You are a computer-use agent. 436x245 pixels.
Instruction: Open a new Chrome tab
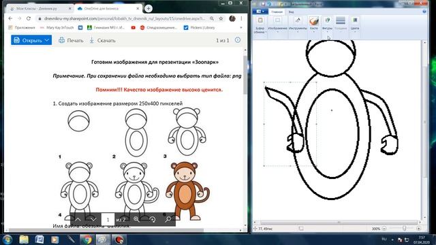click(149, 9)
